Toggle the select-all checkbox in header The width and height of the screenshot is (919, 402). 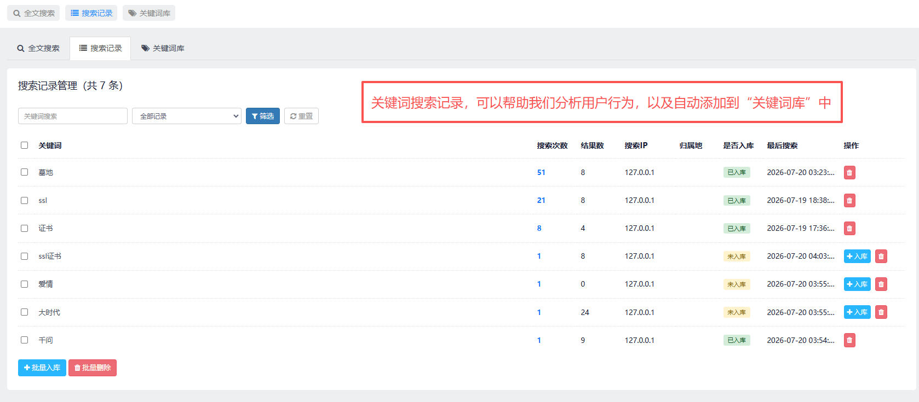24,145
